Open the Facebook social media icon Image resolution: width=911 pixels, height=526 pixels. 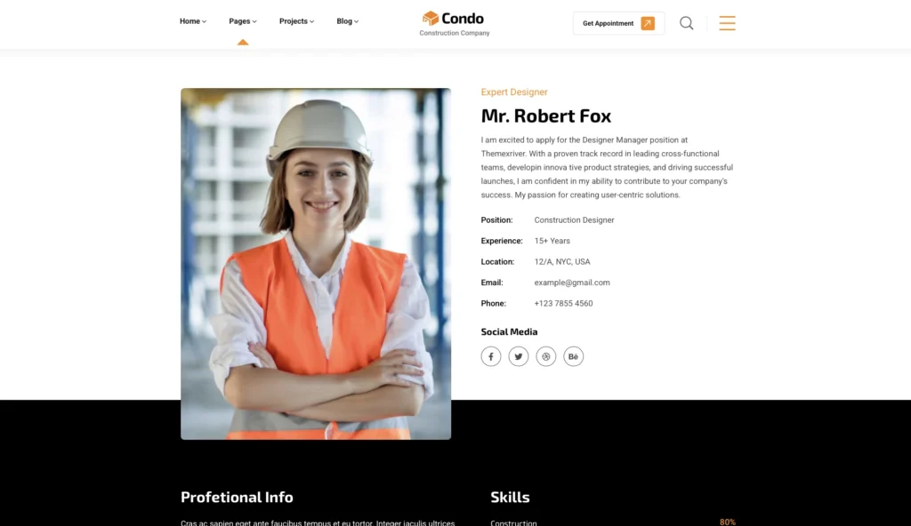coord(491,356)
